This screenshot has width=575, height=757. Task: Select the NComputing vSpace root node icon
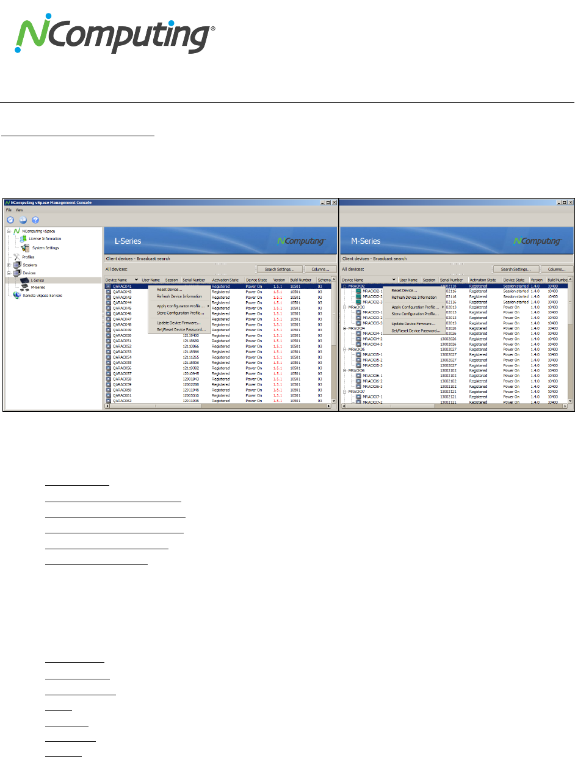click(16, 232)
